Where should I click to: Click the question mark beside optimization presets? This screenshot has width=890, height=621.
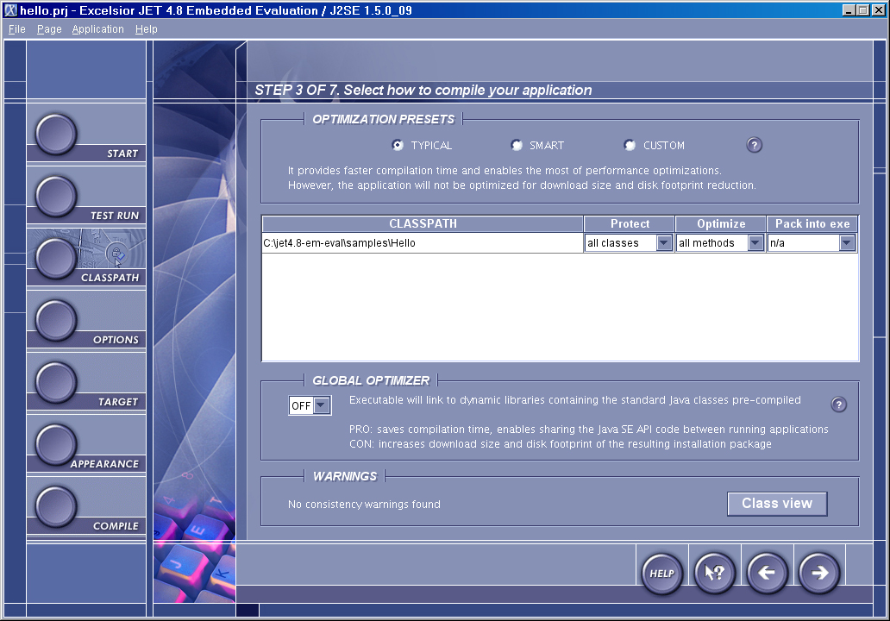click(754, 145)
